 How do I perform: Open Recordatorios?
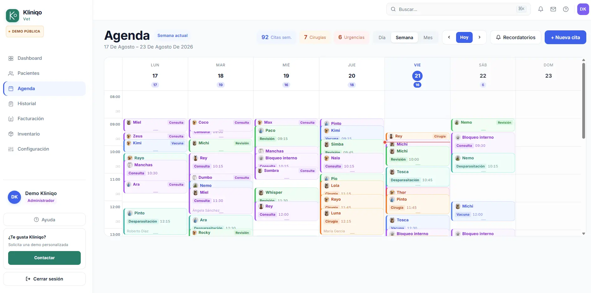tap(516, 37)
